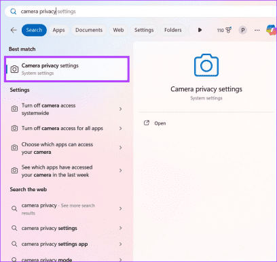Expand 'Turn off camera access for all apps' chevron
This screenshot has width=277, height=262.
(x=121, y=129)
